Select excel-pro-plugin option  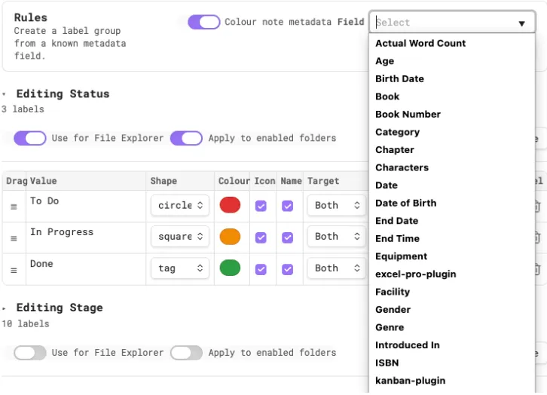(x=452, y=274)
